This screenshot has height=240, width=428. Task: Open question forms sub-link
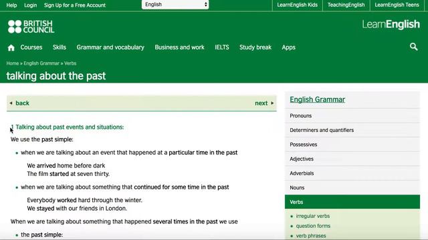click(313, 226)
